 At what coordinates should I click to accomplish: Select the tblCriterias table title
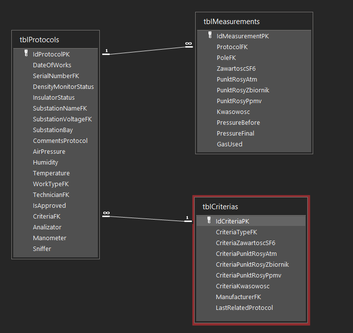(220, 207)
